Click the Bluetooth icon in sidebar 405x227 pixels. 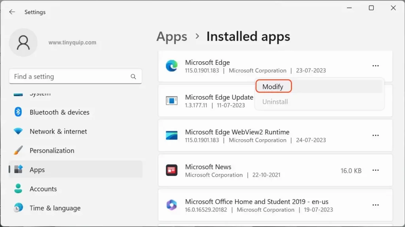point(18,112)
